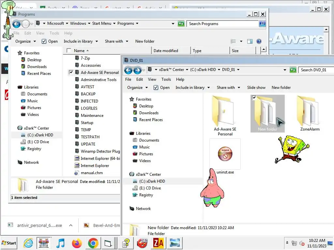
Task: Click Back arrow in Programs window
Action: pyautogui.click(x=16, y=24)
